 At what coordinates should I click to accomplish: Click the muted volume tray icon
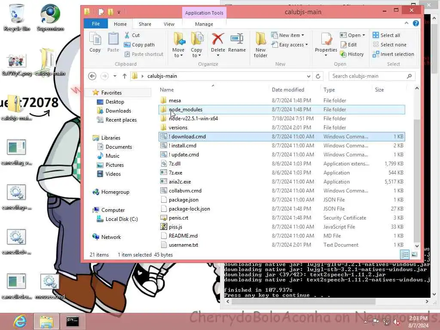(x=397, y=322)
